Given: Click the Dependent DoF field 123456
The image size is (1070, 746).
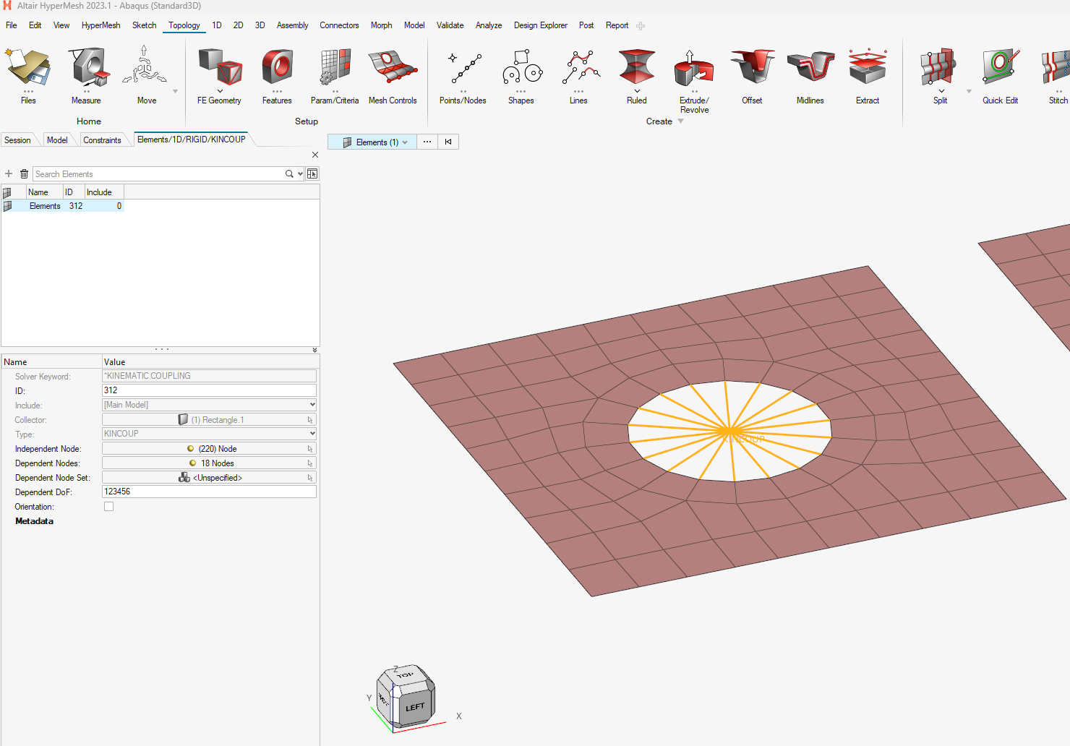Looking at the screenshot, I should tap(209, 492).
